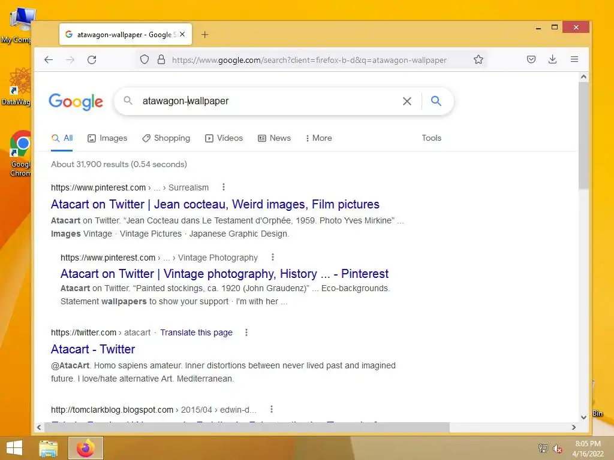This screenshot has height=460, width=614.
Task: Open the Firefox hamburger menu
Action: 574,59
